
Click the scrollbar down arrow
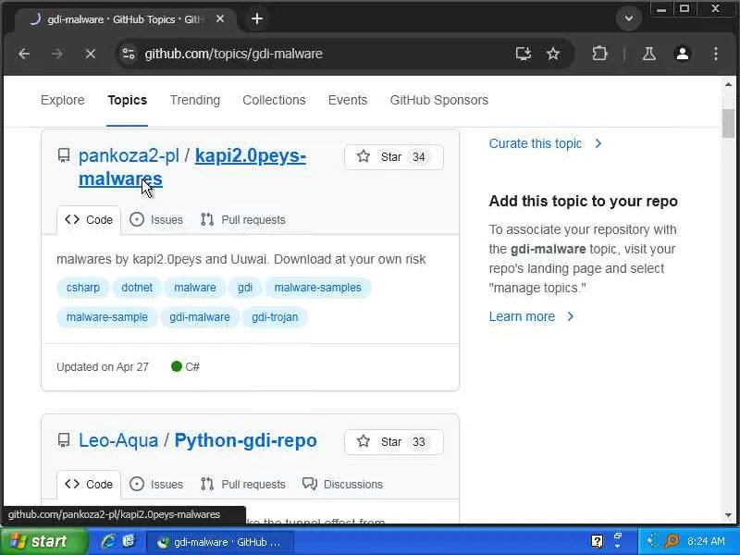pos(728,515)
